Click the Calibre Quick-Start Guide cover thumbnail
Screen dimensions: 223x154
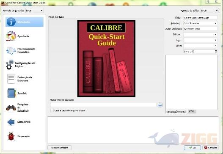tap(106, 58)
